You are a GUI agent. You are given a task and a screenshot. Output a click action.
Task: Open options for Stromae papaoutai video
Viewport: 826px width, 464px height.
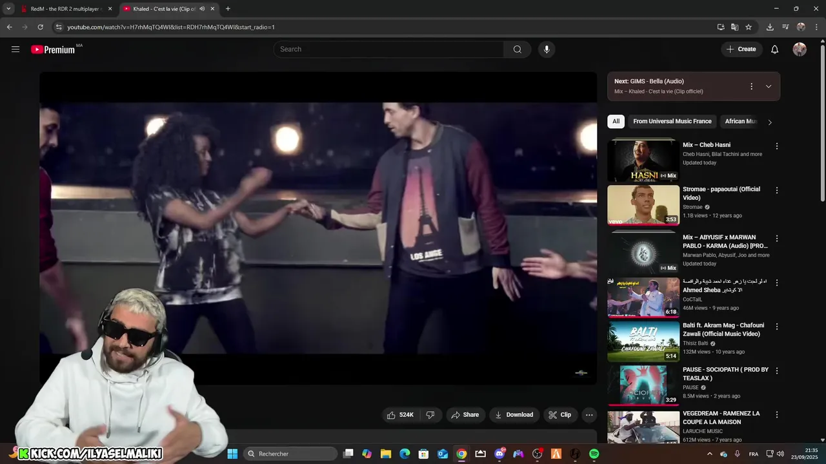click(x=777, y=190)
